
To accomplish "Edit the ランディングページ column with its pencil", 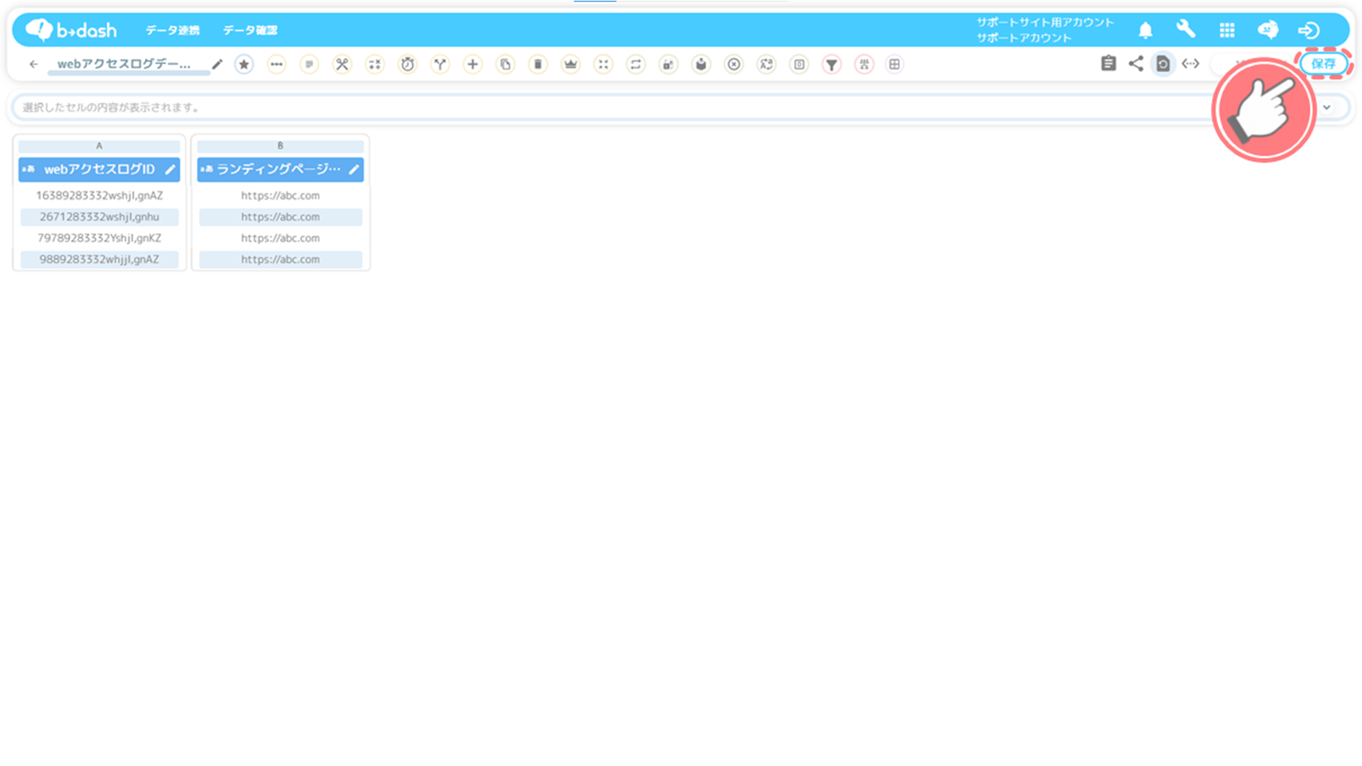I will point(354,169).
